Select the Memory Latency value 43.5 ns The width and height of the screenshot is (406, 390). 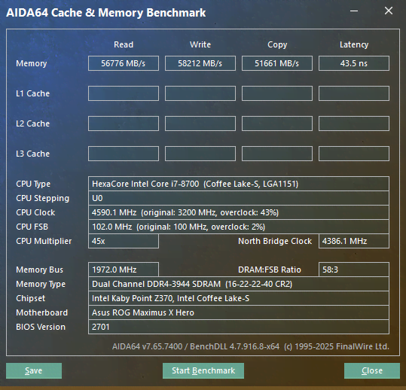[x=354, y=63]
